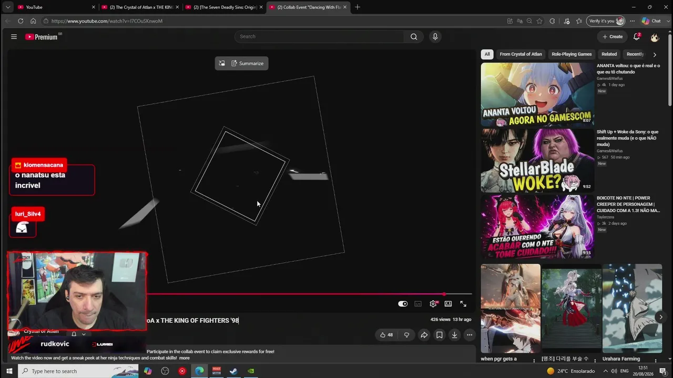Show next filter chips with right chevron
Image resolution: width=673 pixels, height=378 pixels.
(655, 55)
